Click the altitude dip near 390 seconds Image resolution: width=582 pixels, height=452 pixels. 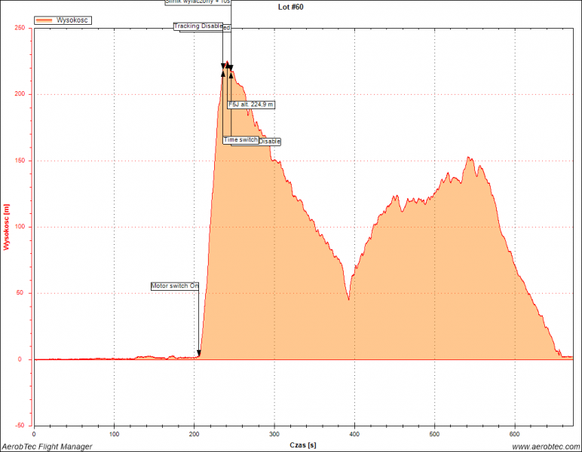tap(348, 299)
